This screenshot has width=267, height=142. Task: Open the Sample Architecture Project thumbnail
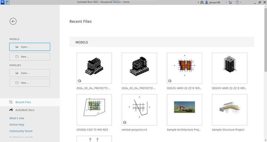click(x=184, y=110)
